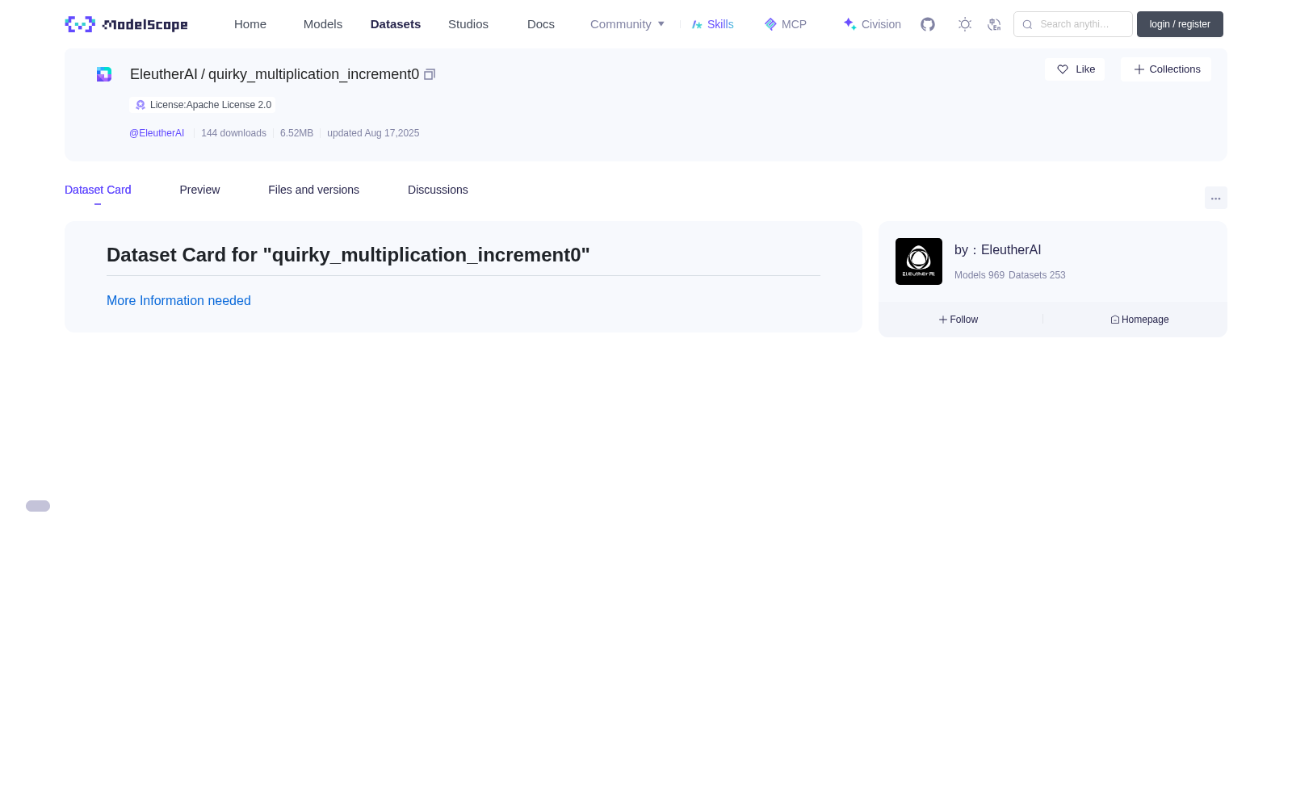The width and height of the screenshot is (1292, 807).
Task: Visit the EleutherAI Homepage
Action: [1139, 320]
